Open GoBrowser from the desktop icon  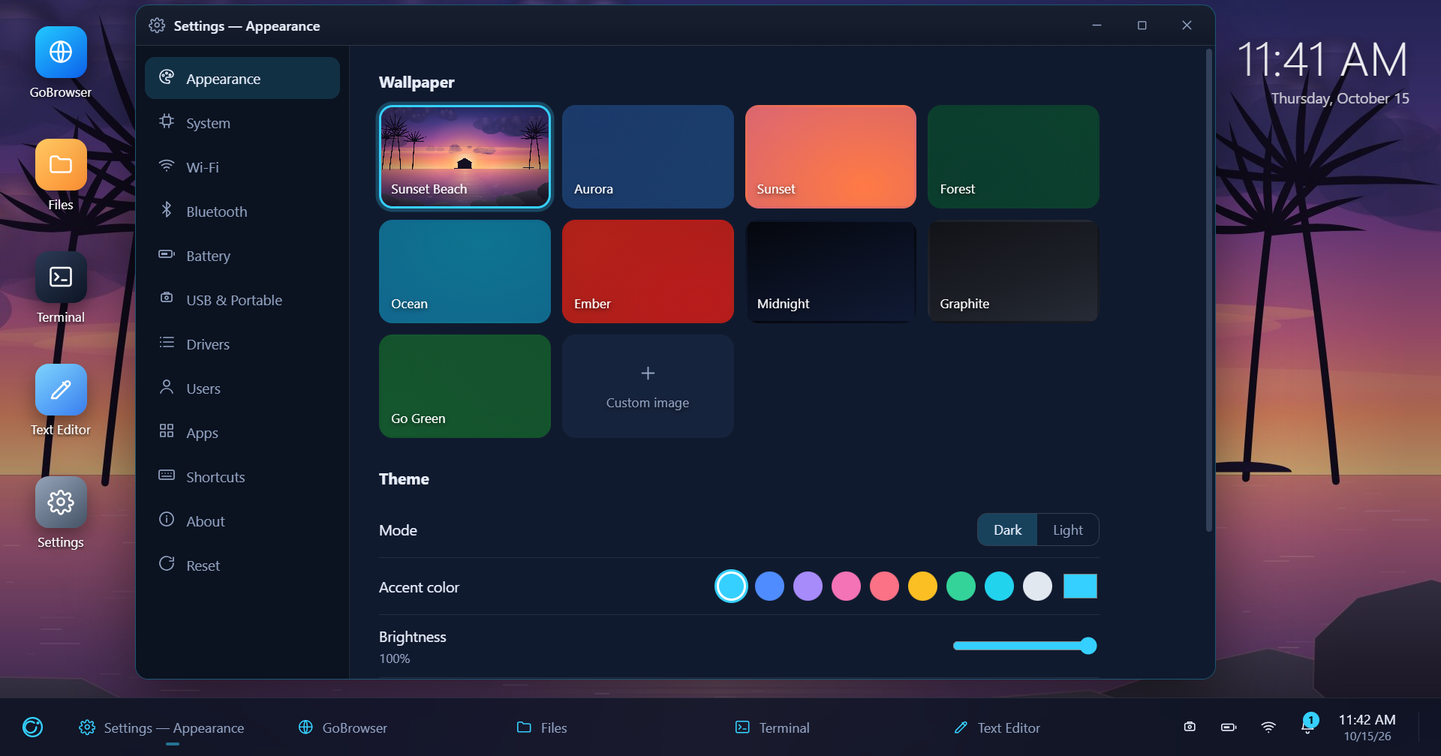click(61, 52)
